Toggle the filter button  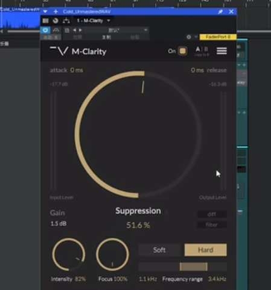(212, 225)
